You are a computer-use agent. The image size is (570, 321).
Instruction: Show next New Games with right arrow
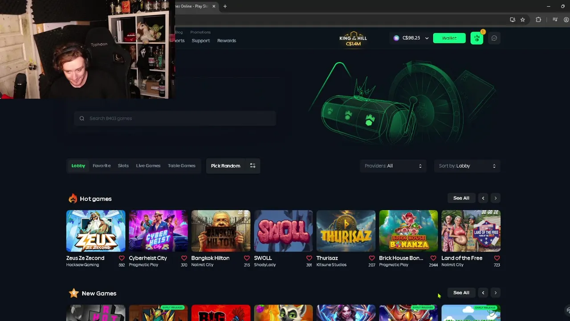[495, 292]
